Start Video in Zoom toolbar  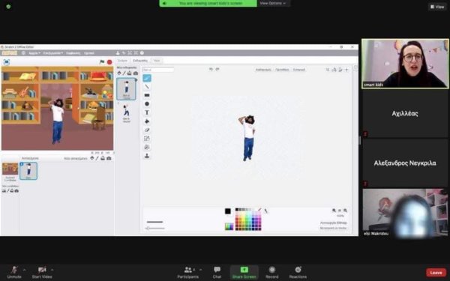click(x=42, y=272)
